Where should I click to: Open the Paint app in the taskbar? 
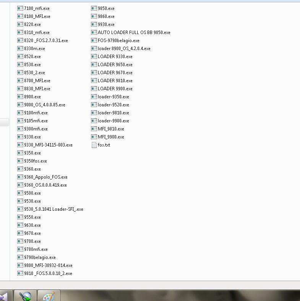pyautogui.click(x=49, y=296)
